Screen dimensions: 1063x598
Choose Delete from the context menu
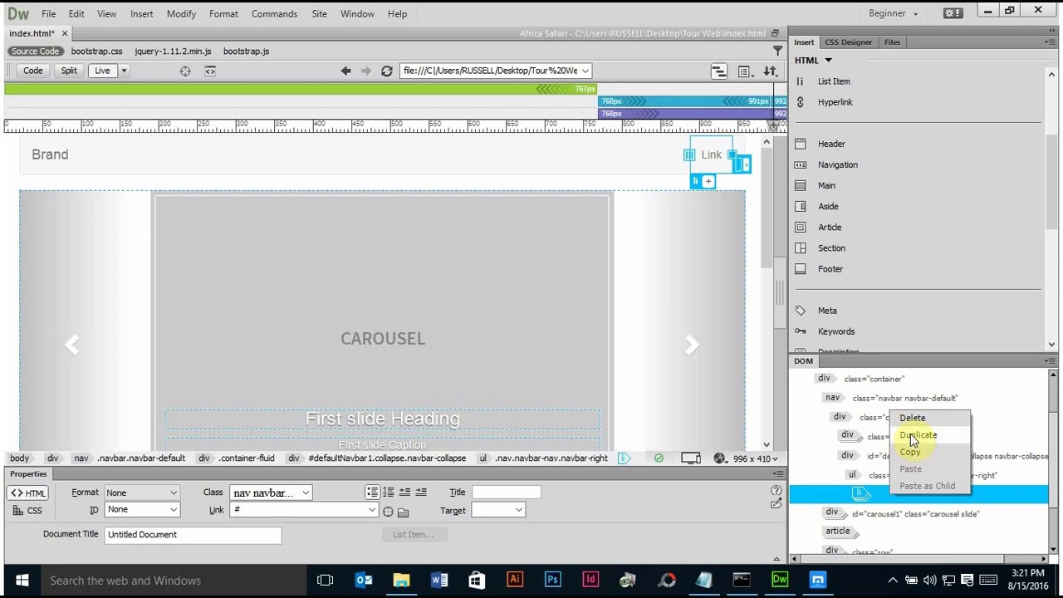click(912, 418)
